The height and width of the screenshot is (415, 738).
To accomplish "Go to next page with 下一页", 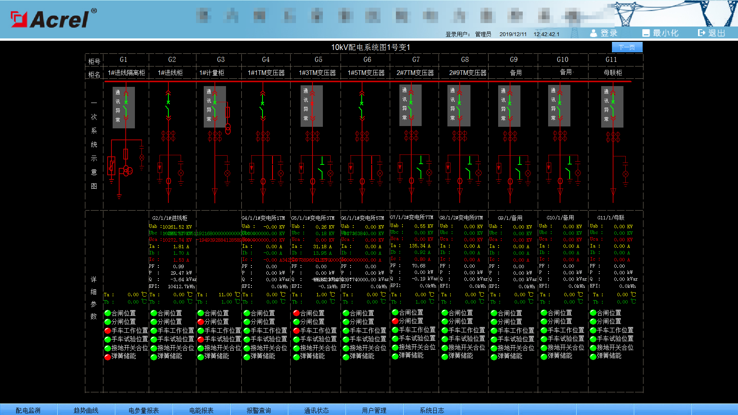I will click(x=627, y=47).
